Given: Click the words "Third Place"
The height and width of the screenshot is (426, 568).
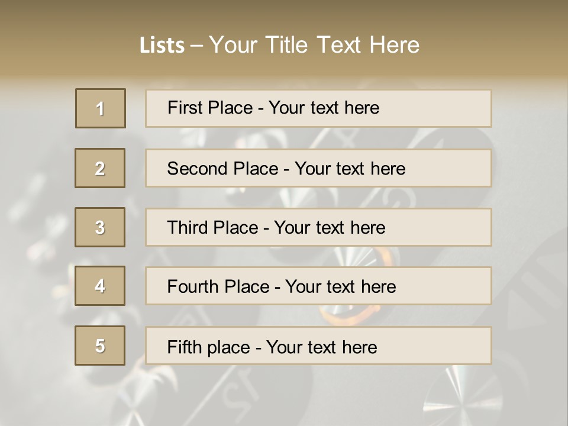Looking at the screenshot, I should (x=212, y=227).
